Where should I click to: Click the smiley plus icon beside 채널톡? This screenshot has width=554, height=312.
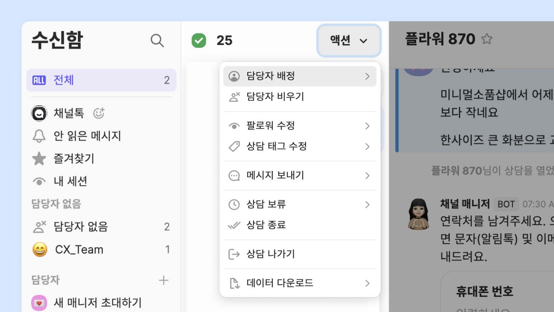point(99,113)
